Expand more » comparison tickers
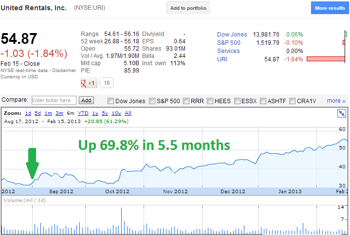This screenshot has height=235, width=350. pyautogui.click(x=336, y=101)
